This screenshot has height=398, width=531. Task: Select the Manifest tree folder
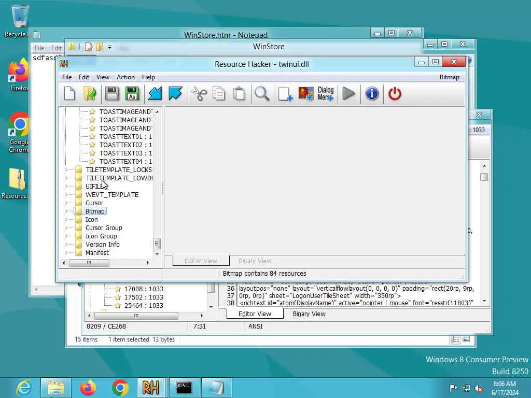tap(97, 252)
